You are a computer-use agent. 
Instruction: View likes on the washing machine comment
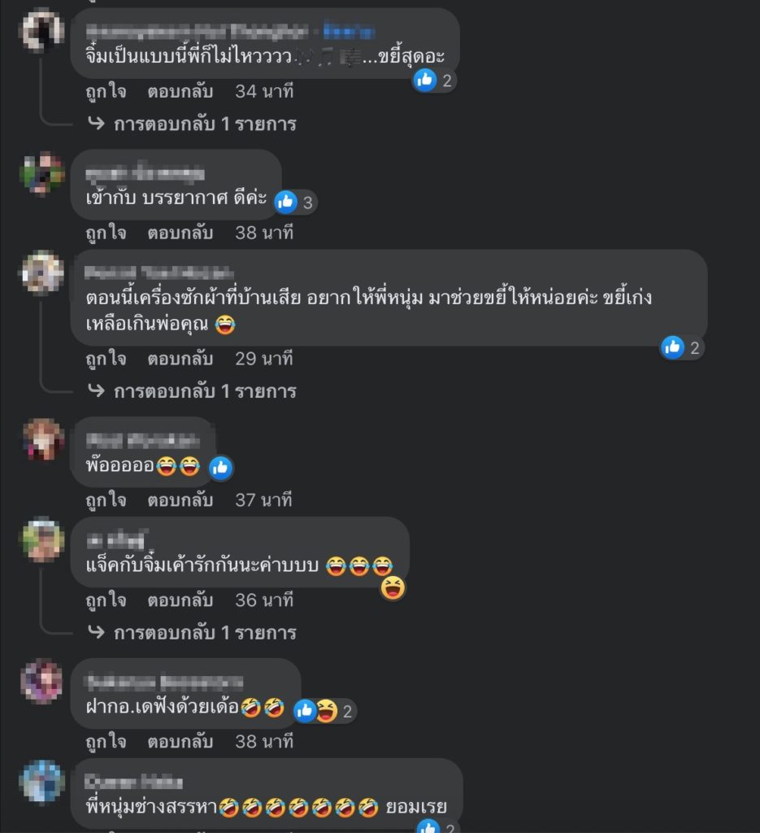coord(683,348)
